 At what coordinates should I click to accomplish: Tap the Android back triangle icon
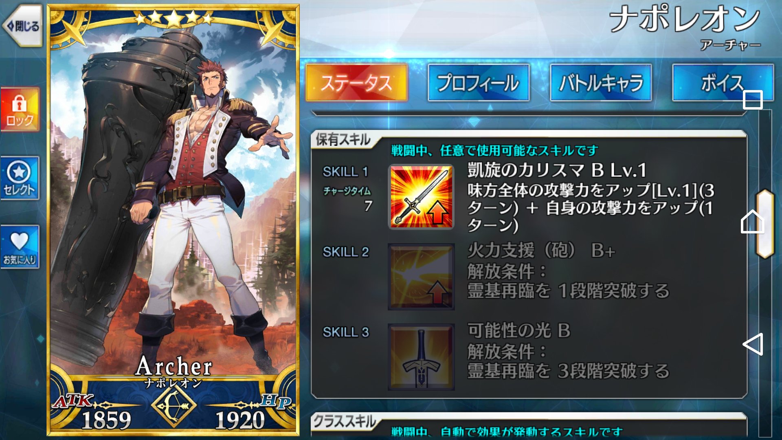[x=753, y=344]
